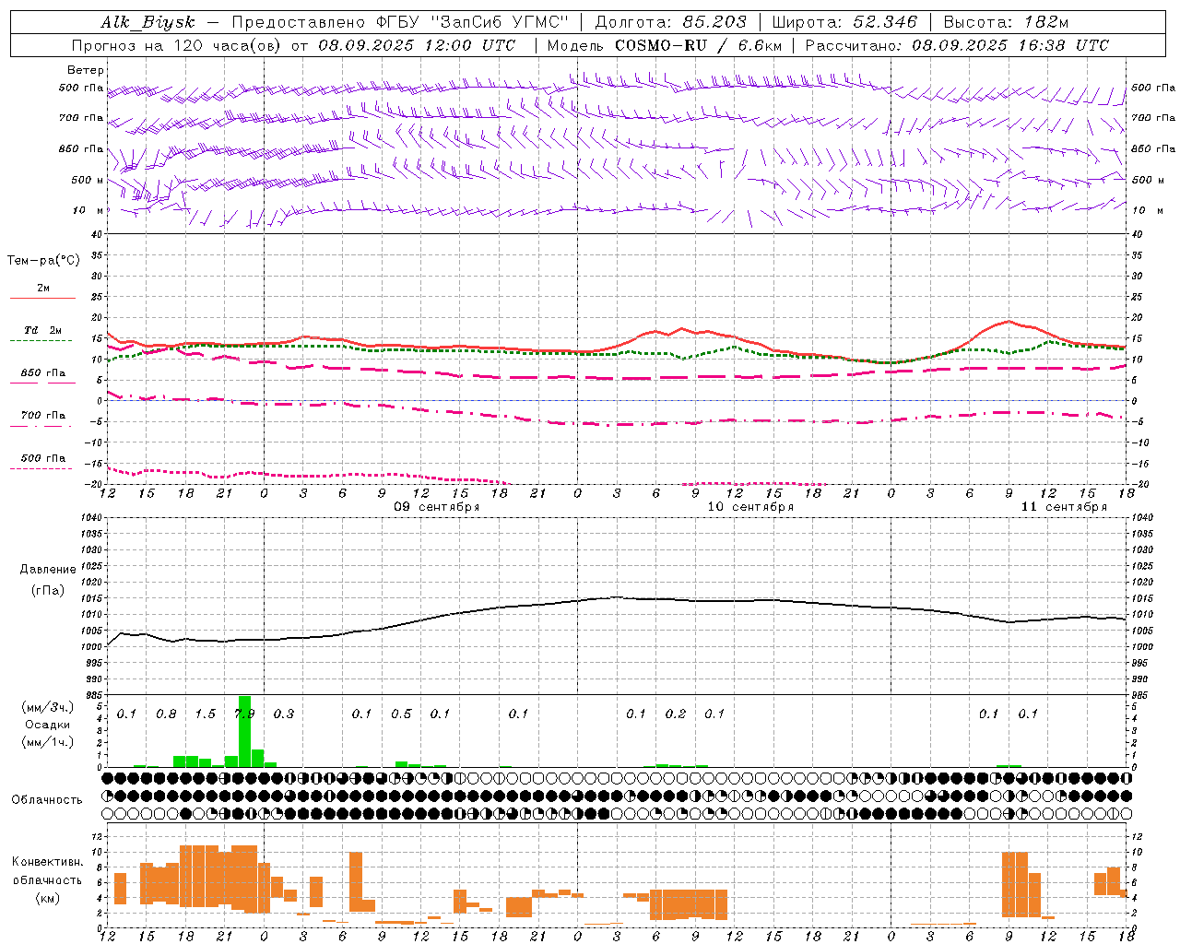Click the '500 м' wind level label on left

click(88, 180)
